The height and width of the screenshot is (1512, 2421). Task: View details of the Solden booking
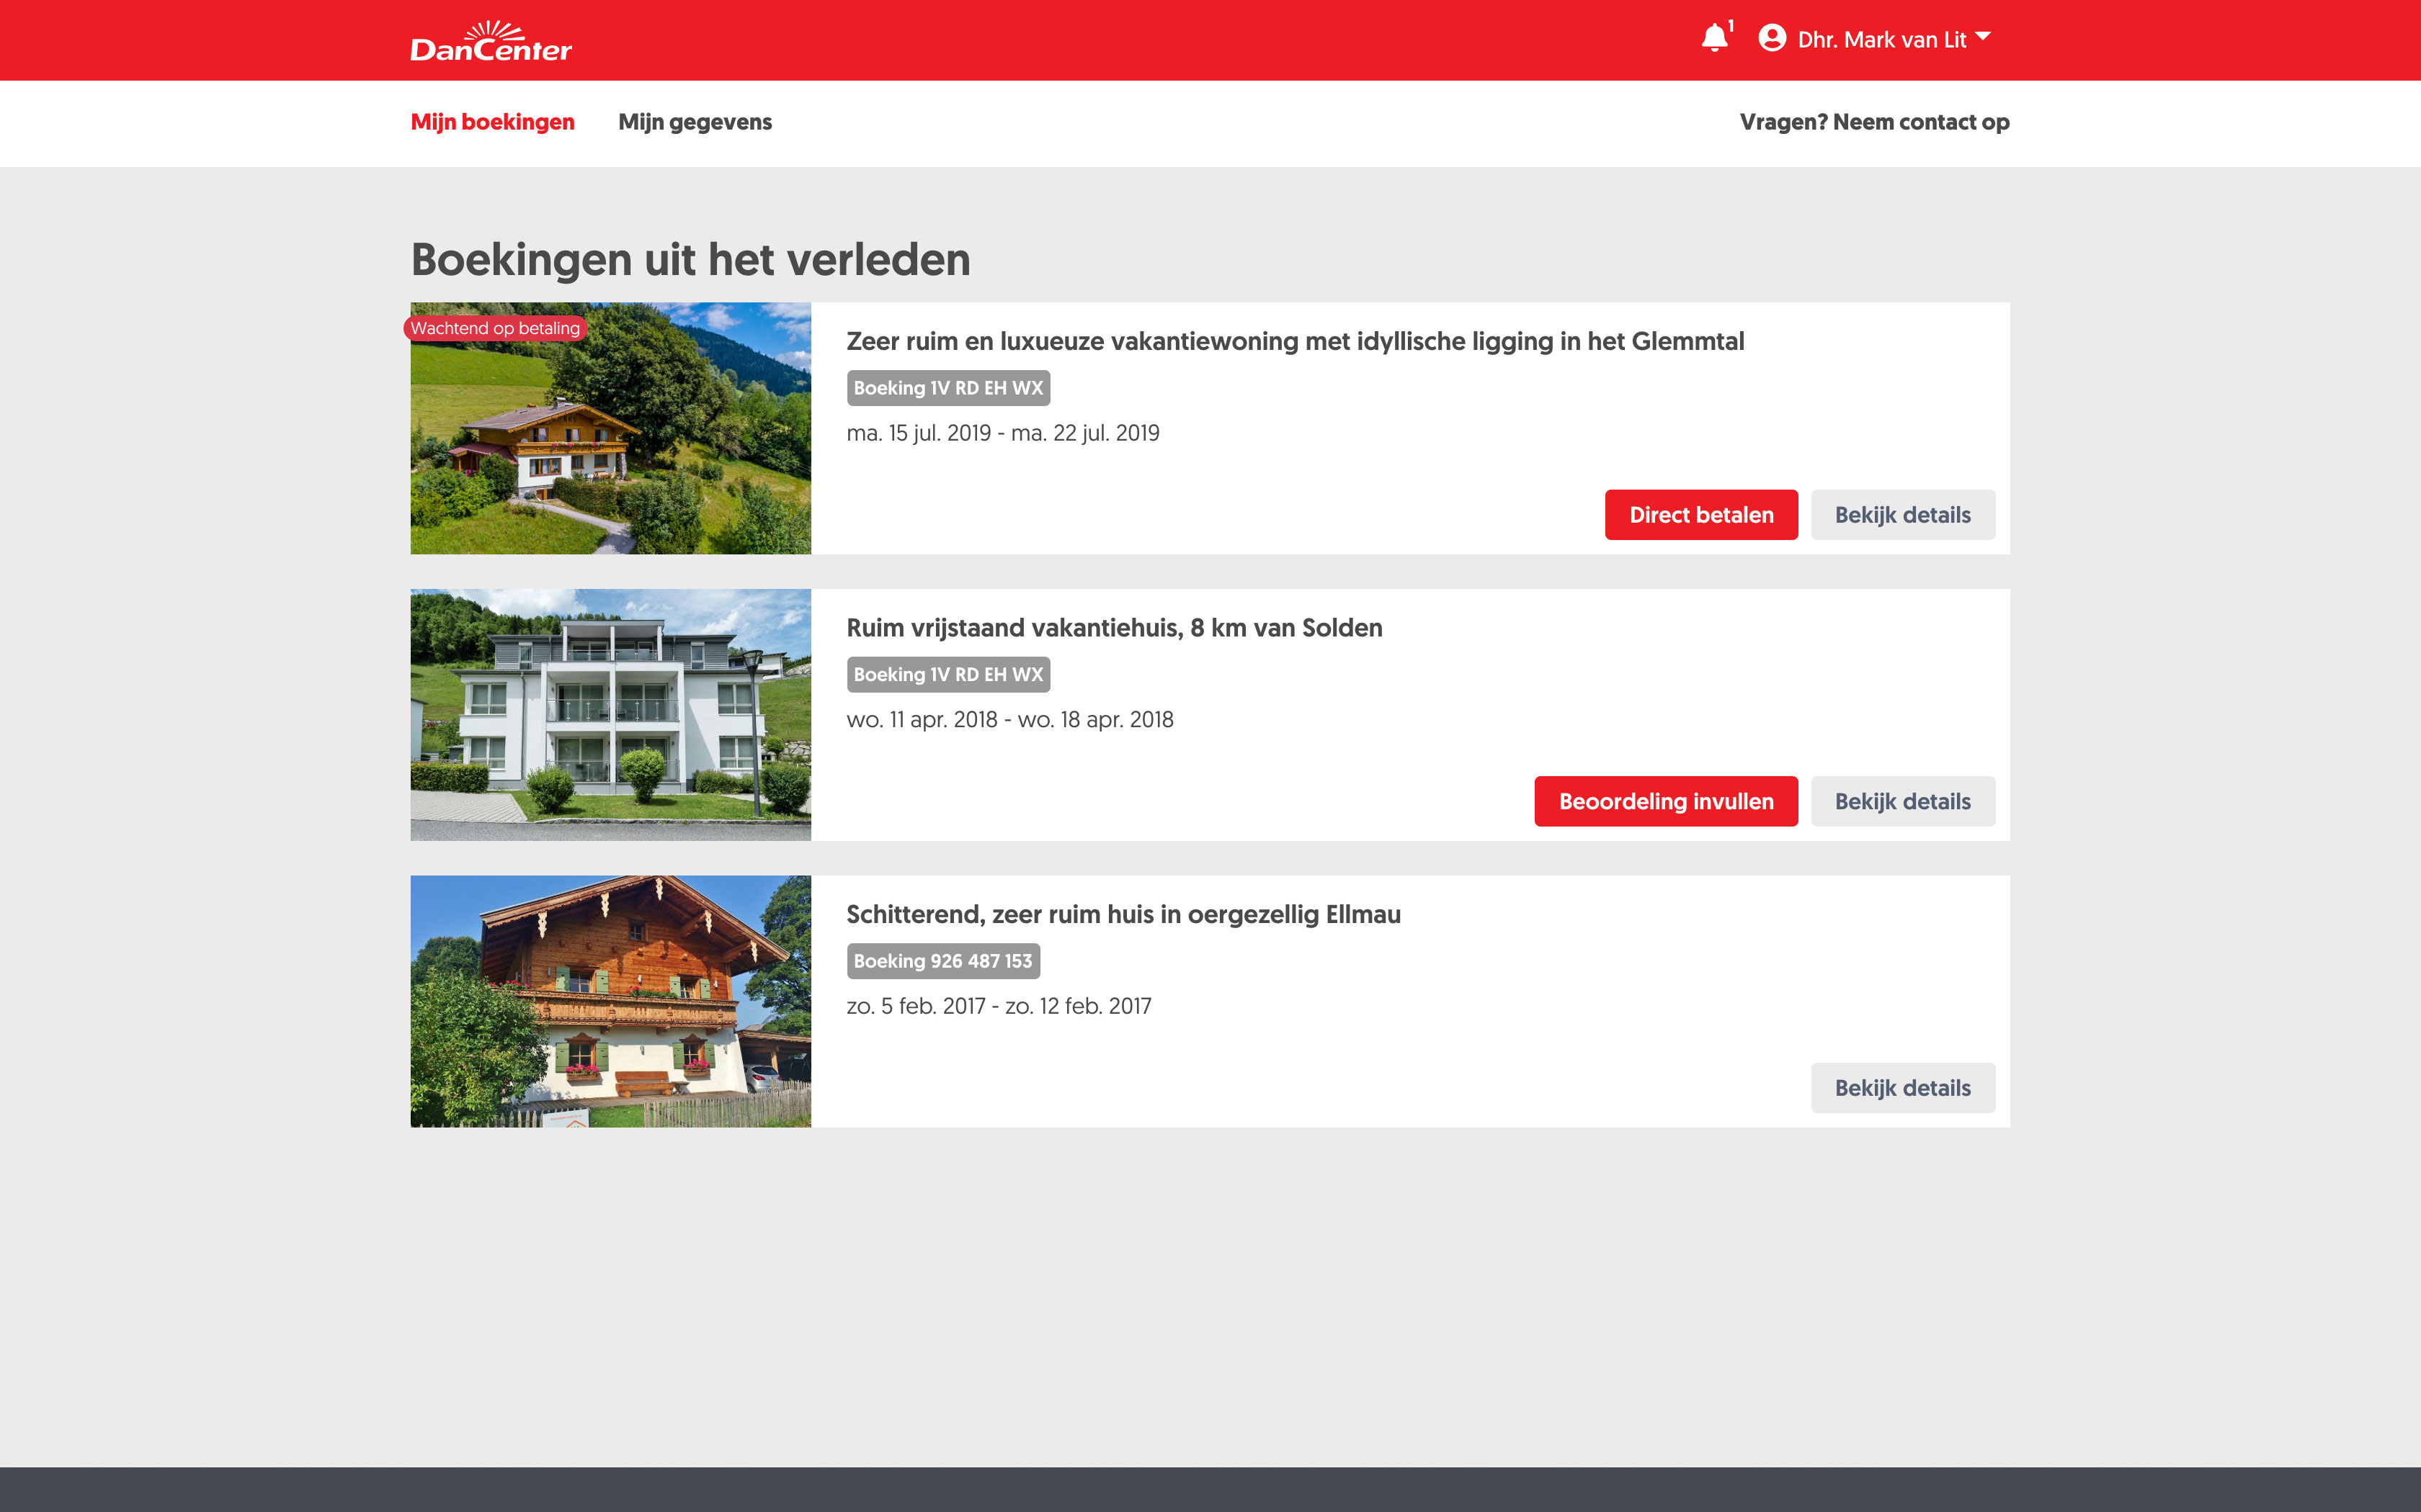[1901, 801]
